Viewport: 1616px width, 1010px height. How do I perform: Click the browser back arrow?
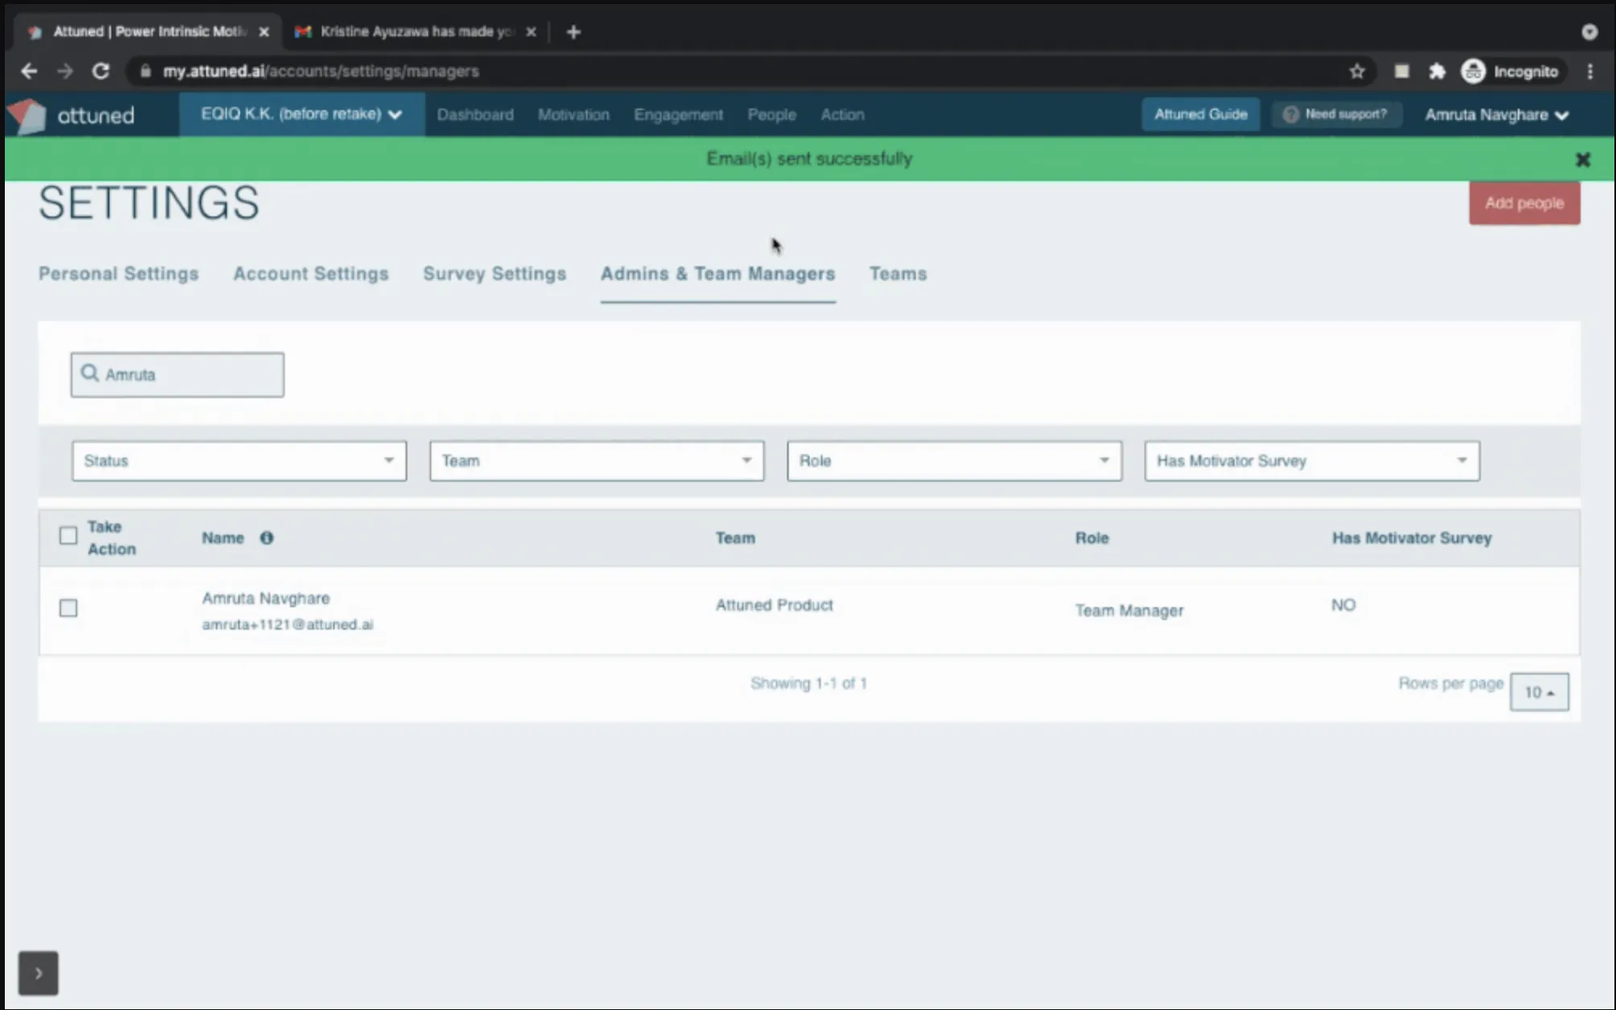(x=29, y=72)
